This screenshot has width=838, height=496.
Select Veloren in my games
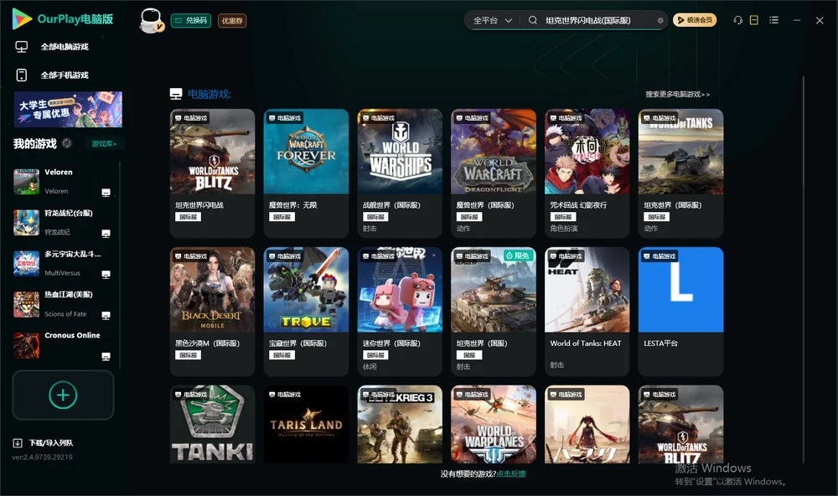coord(65,181)
